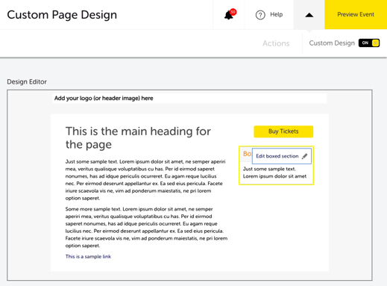Toggle the Custom Design ON switch
387x286 pixels.
tap(369, 43)
